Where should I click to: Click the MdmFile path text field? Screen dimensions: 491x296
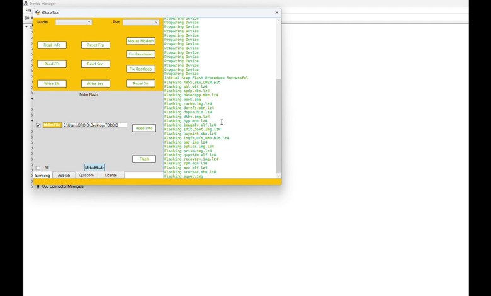(x=94, y=125)
